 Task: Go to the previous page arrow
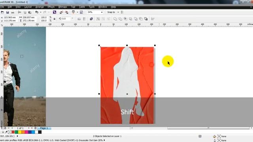click(12, 128)
